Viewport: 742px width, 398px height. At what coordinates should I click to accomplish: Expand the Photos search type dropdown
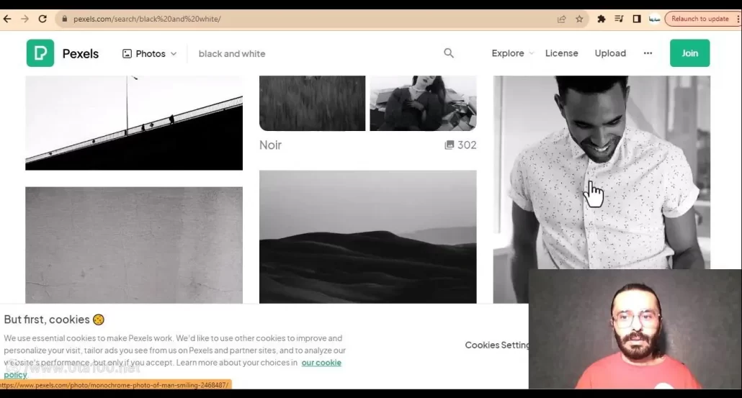[x=149, y=53]
